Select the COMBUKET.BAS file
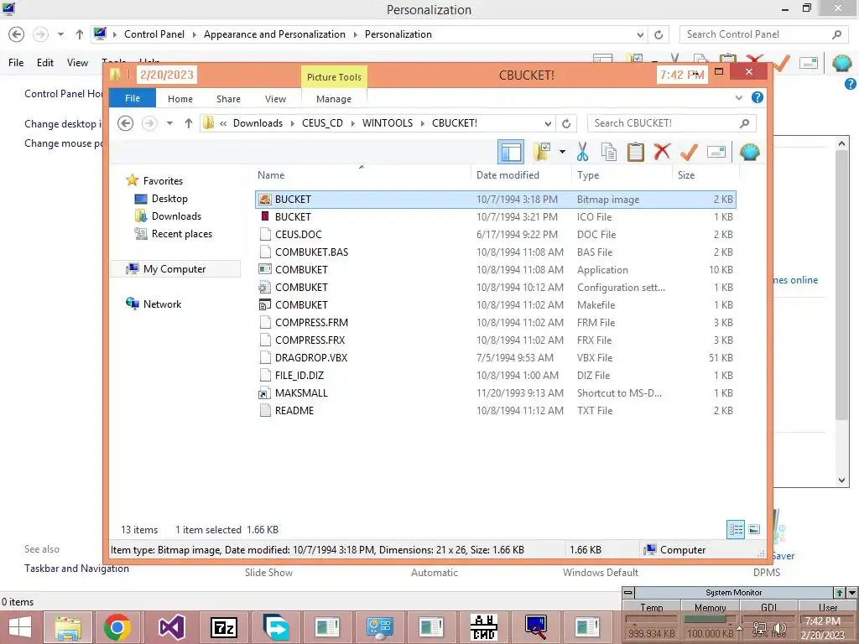The height and width of the screenshot is (644, 859). coord(495,252)
